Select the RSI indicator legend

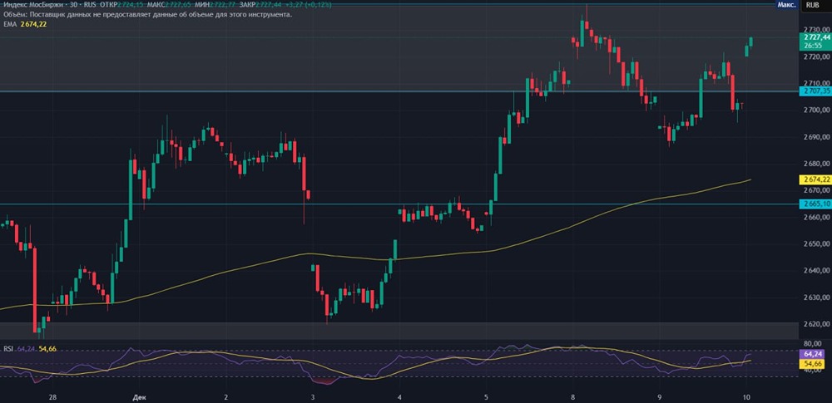pos(8,349)
